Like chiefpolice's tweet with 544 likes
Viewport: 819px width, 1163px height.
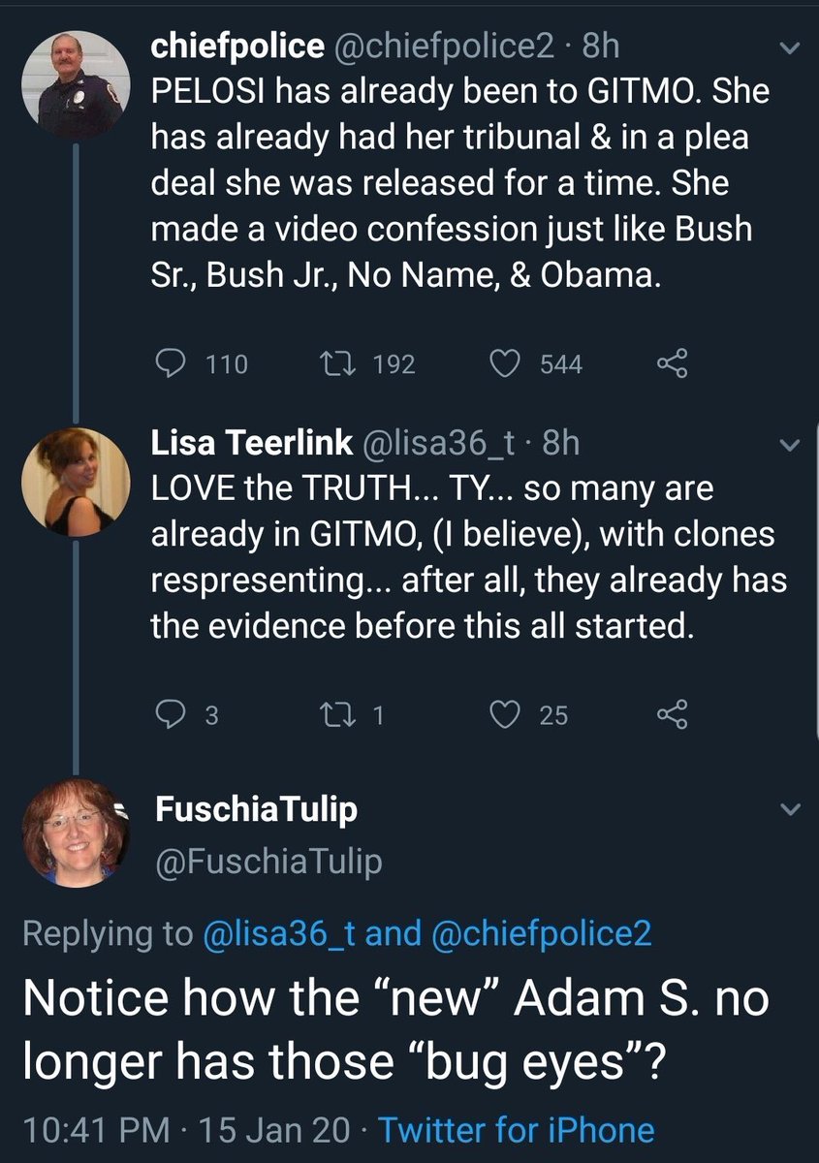[503, 363]
